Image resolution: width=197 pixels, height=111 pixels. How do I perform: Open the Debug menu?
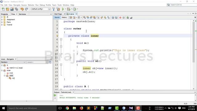pos(42,5)
